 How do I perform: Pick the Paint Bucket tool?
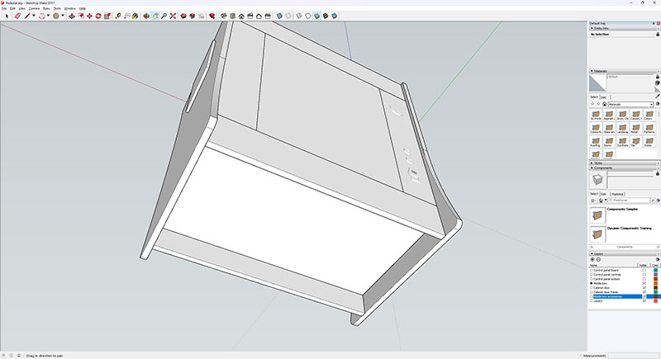tap(135, 16)
